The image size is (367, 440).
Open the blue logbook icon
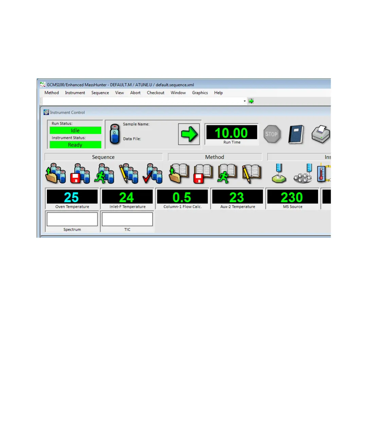click(296, 134)
